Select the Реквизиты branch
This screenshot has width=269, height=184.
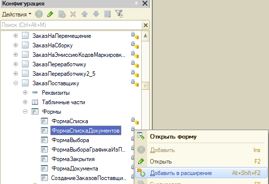tap(56, 93)
